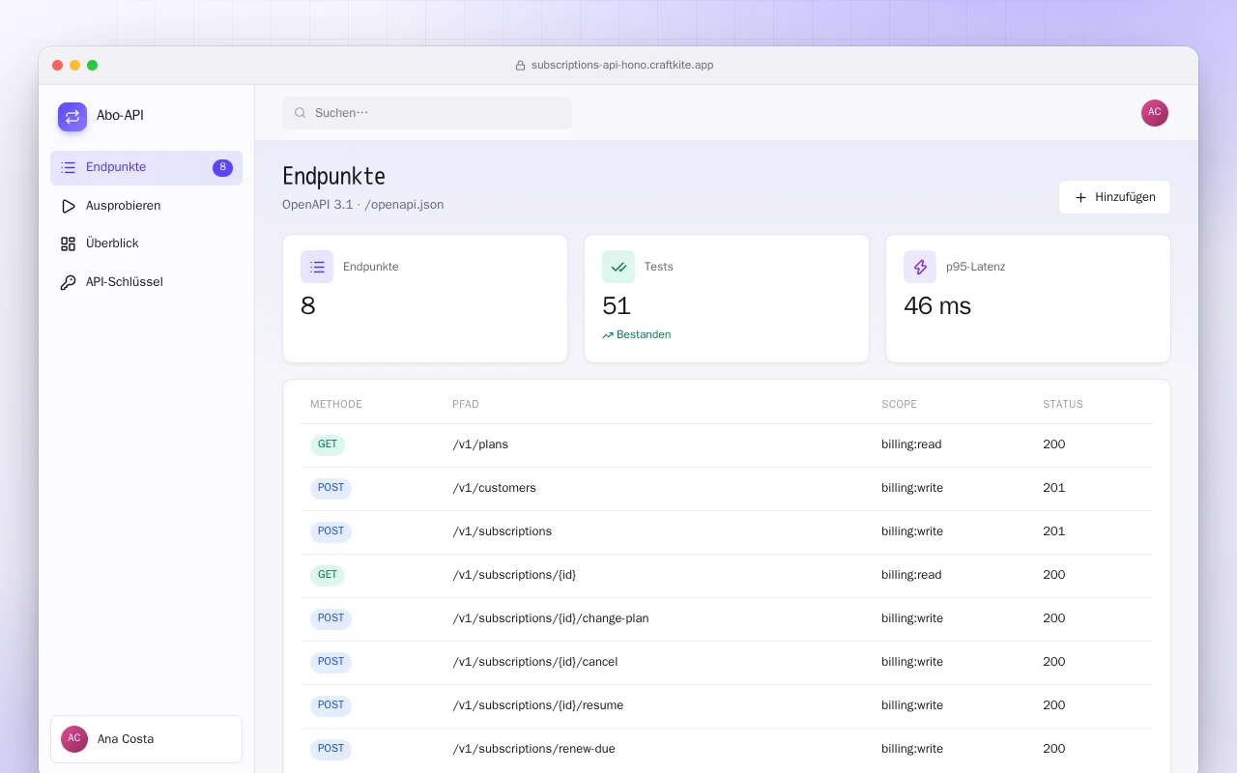Open the Endpunkte navigation item
Image resolution: width=1237 pixels, height=773 pixels.
[x=146, y=167]
